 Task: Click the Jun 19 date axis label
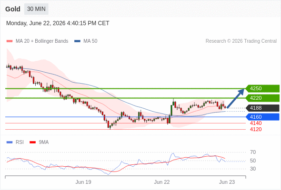click(x=83, y=182)
